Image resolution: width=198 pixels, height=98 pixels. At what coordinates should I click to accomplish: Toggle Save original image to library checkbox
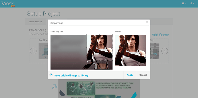tap(51, 74)
